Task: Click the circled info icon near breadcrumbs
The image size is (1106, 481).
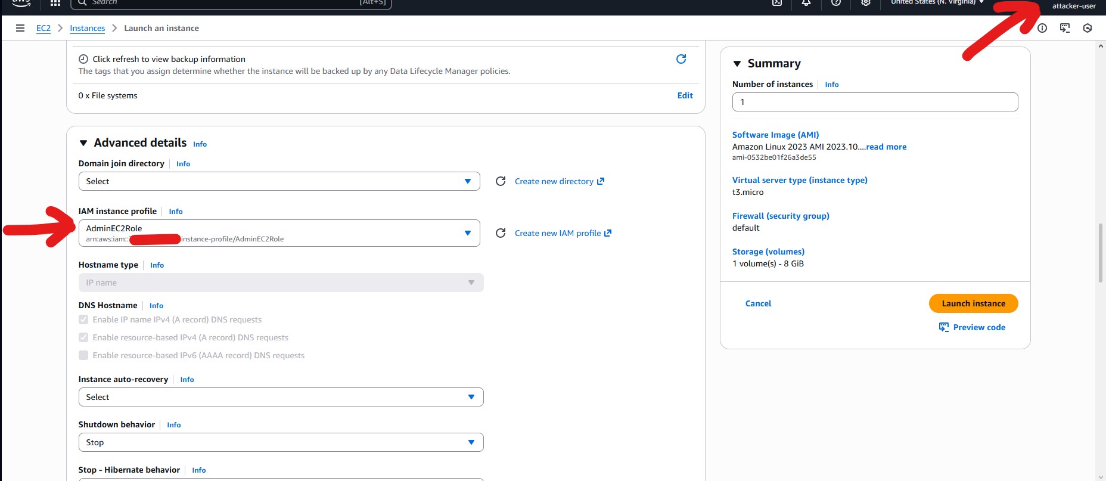Action: coord(1042,28)
